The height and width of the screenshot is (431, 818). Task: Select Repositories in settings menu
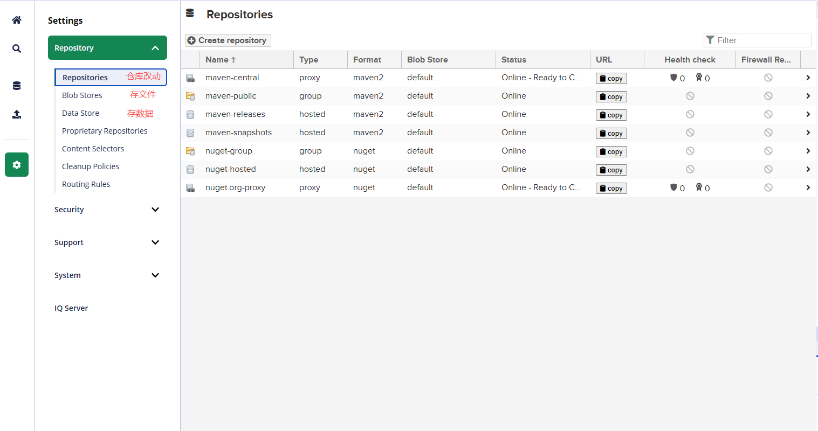pos(111,78)
